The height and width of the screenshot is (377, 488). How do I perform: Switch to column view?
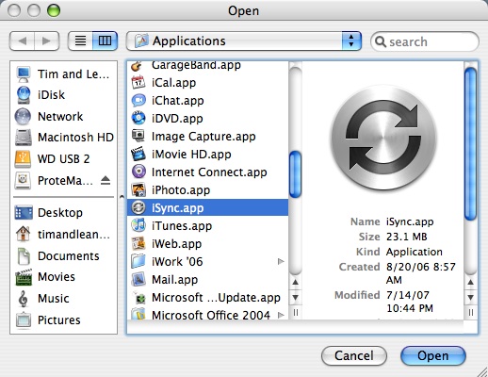105,41
